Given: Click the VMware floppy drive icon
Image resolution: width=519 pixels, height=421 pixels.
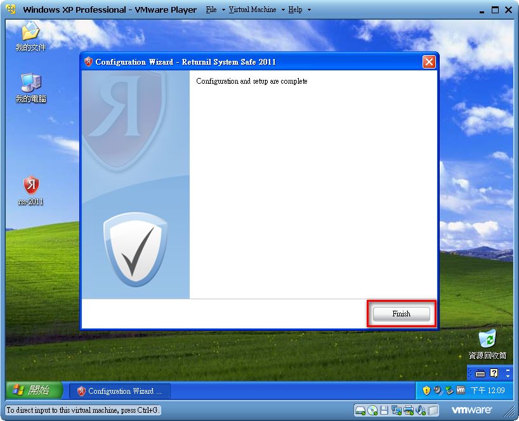Looking at the screenshot, I should click(x=384, y=410).
